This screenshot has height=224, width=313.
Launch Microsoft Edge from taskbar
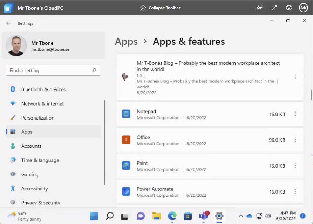point(172,216)
